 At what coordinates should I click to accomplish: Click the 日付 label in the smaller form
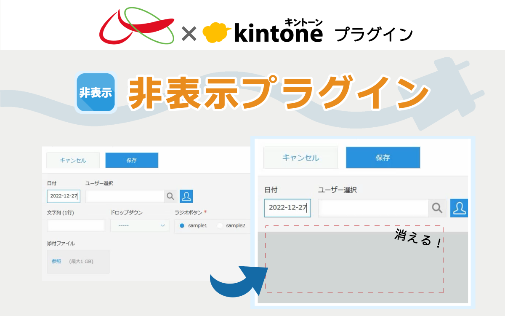coord(52,183)
